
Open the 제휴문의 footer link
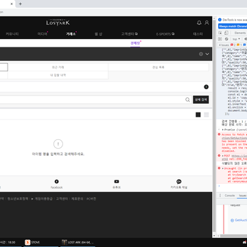tap(77, 199)
